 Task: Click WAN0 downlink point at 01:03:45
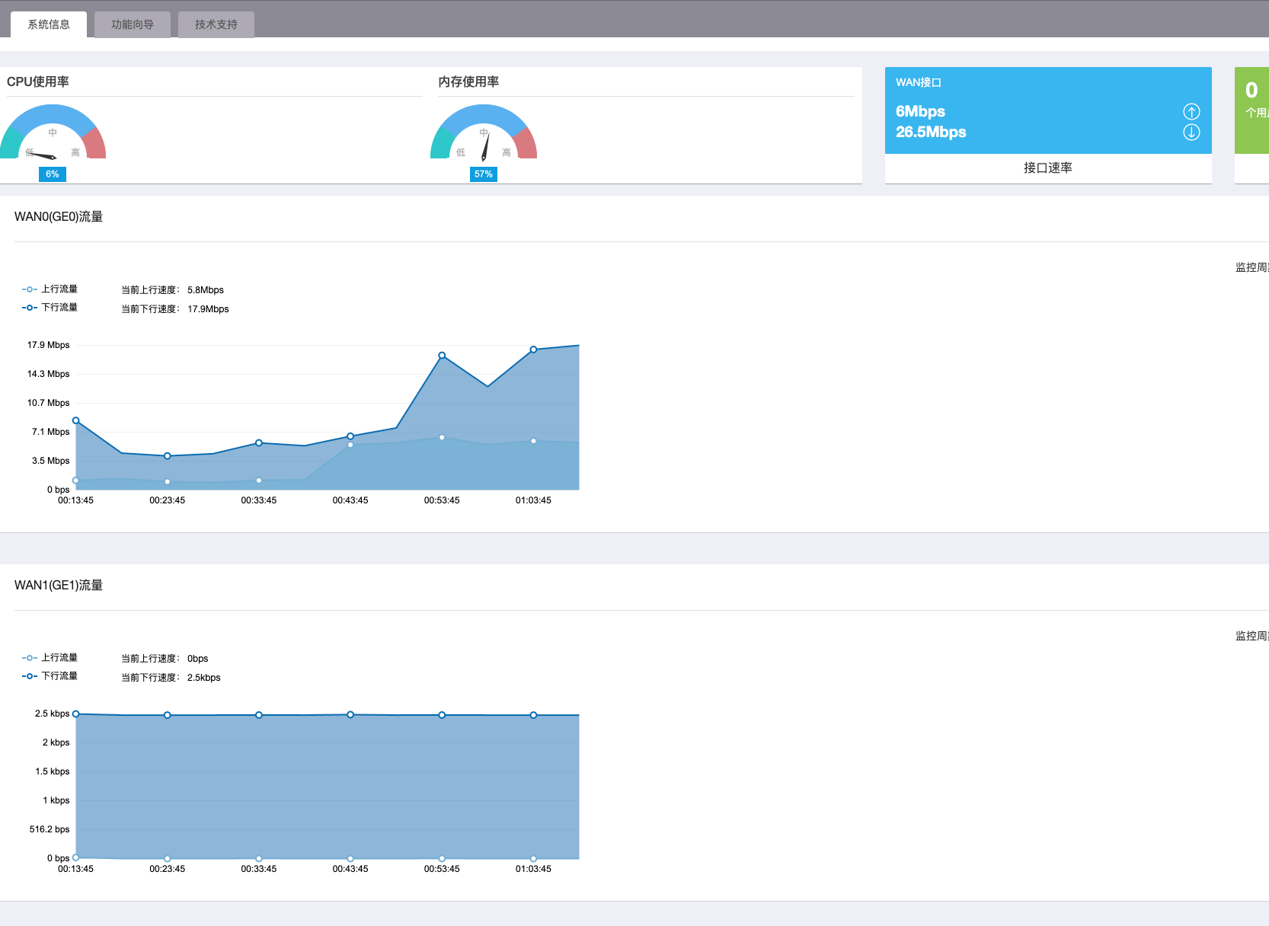(533, 350)
